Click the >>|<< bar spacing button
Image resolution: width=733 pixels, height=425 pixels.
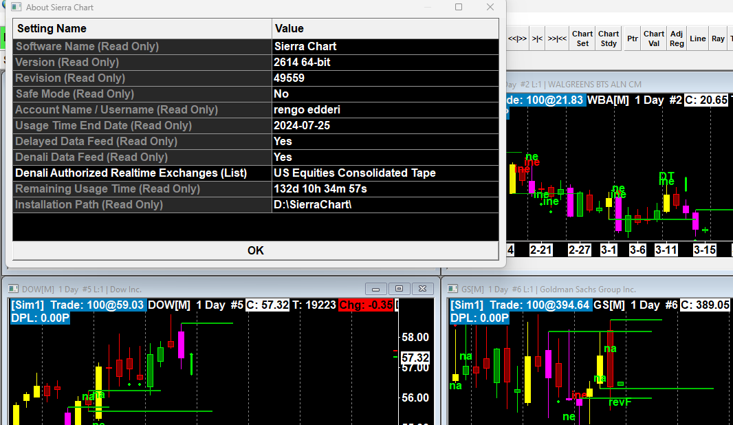(557, 39)
